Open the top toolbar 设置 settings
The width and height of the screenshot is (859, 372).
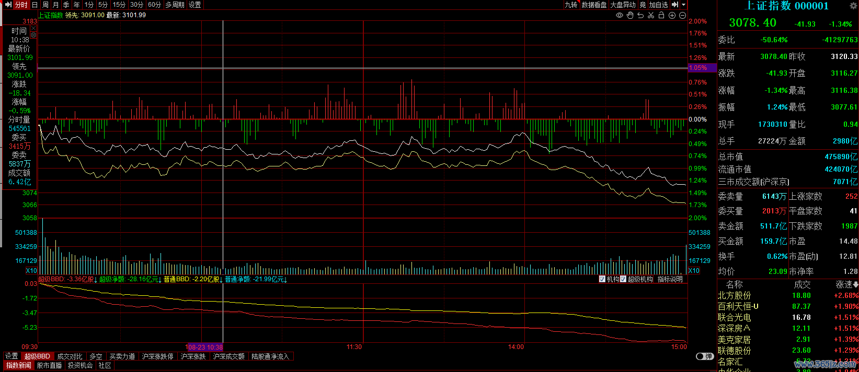tap(195, 5)
